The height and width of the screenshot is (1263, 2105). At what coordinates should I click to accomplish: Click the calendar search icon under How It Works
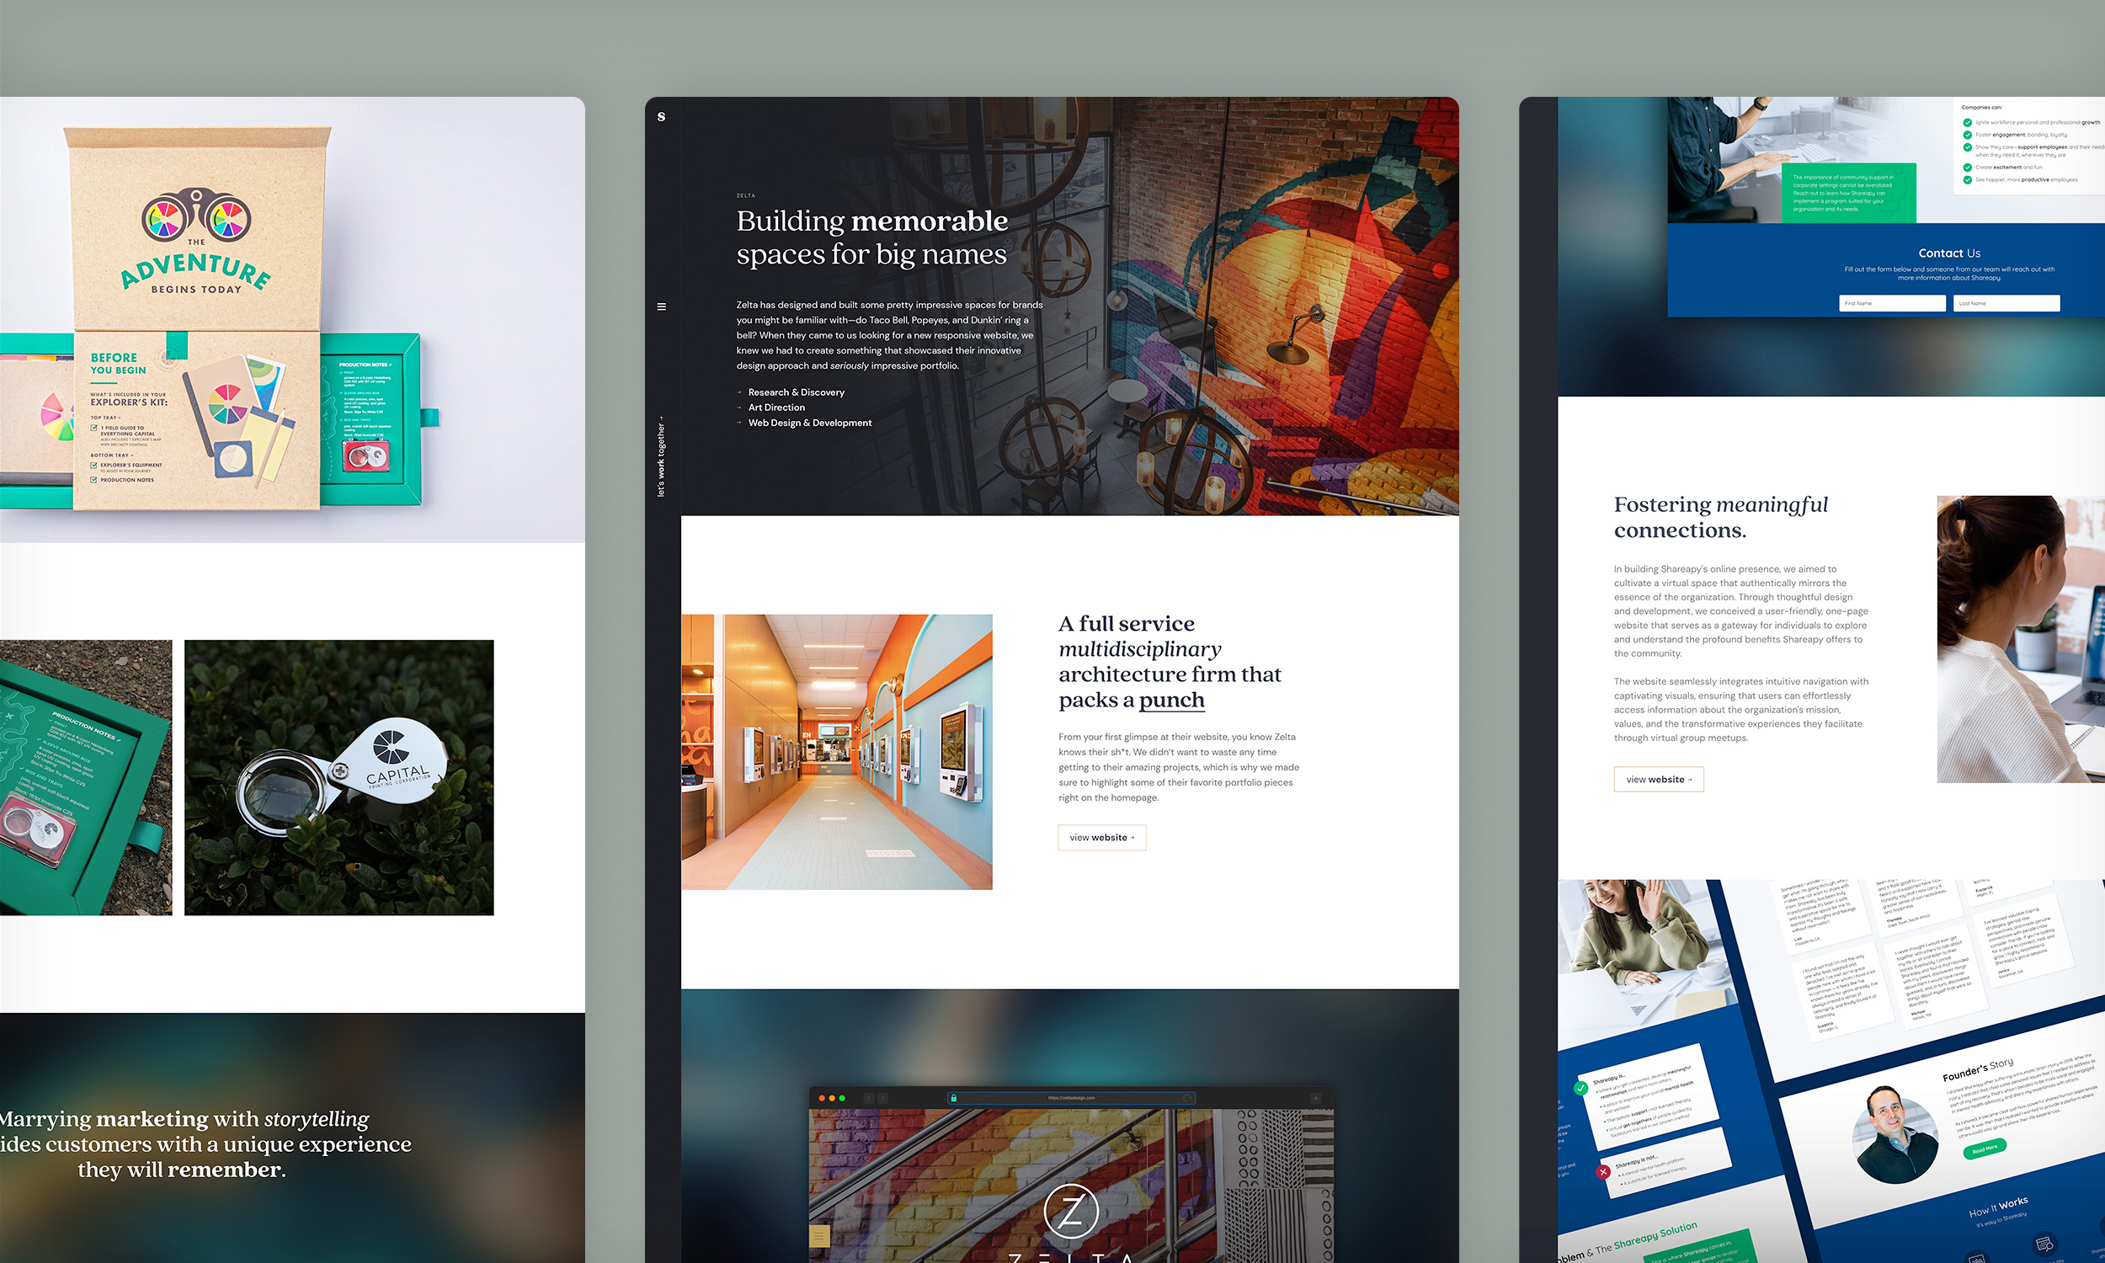coord(2044,1244)
